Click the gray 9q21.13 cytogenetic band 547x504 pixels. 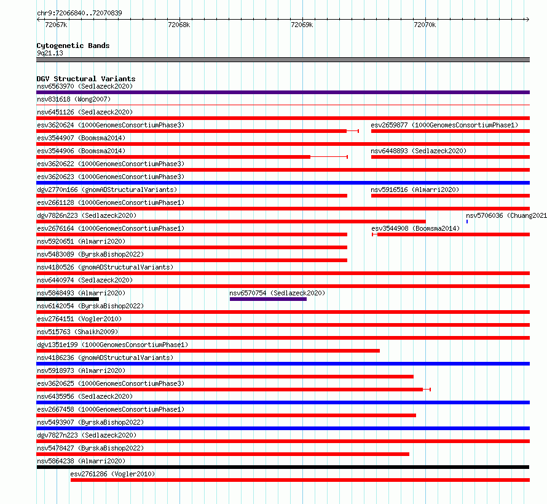(283, 60)
